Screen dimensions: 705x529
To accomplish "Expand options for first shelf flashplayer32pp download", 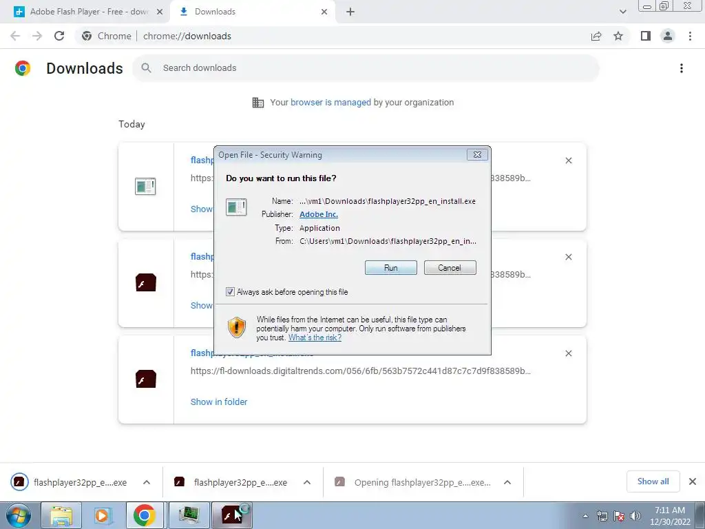I will pyautogui.click(x=147, y=482).
